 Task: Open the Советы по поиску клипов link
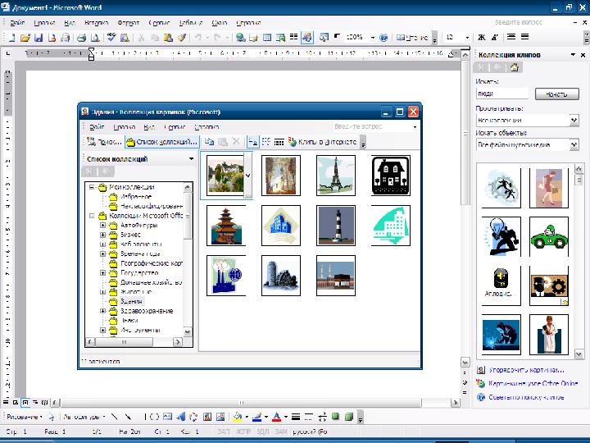(526, 397)
